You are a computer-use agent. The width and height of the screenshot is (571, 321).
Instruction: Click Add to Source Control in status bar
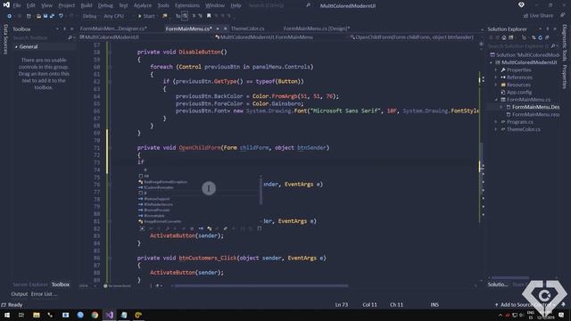coord(523,305)
